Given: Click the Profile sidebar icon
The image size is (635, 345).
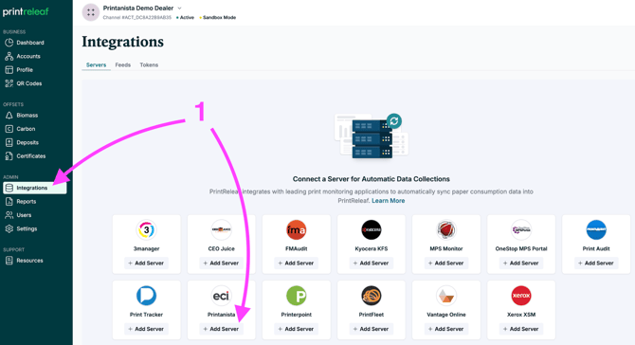Looking at the screenshot, I should tap(9, 69).
